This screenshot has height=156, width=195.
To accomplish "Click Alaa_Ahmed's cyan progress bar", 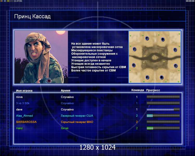I will [163, 115].
